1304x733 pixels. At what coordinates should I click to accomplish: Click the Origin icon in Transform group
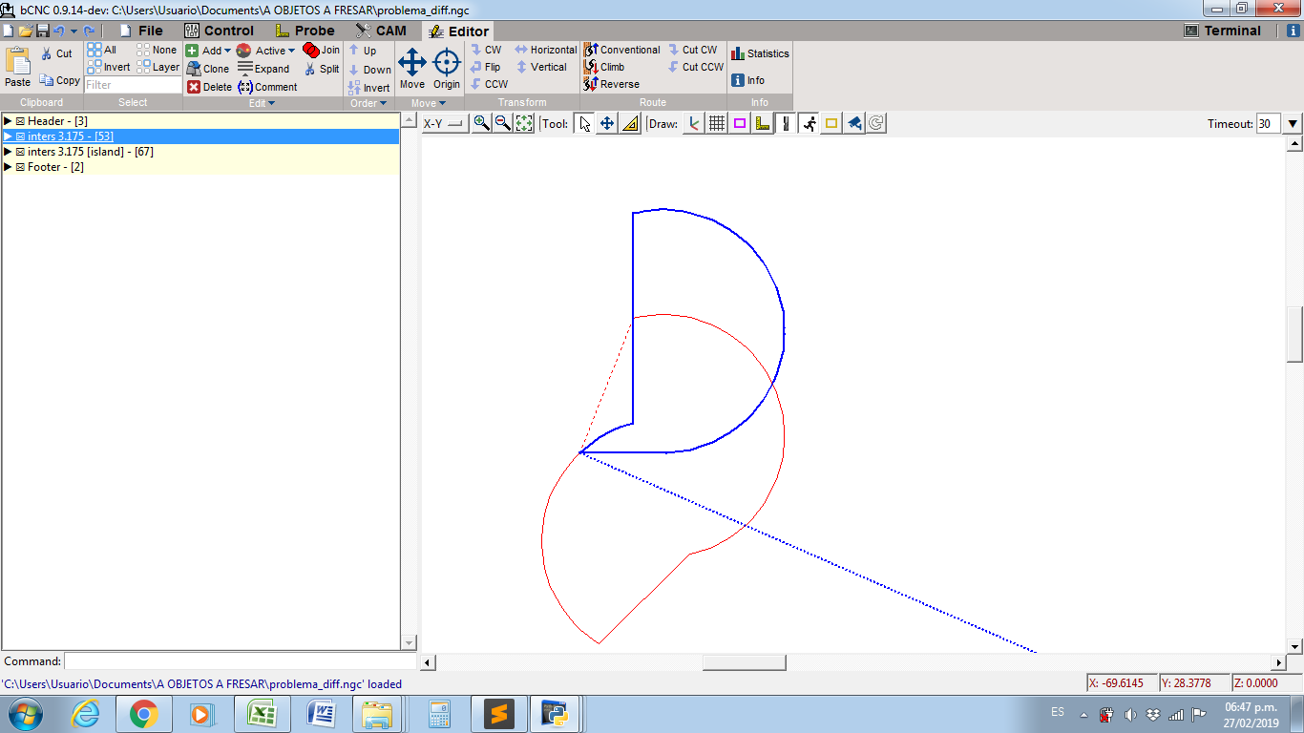(446, 64)
